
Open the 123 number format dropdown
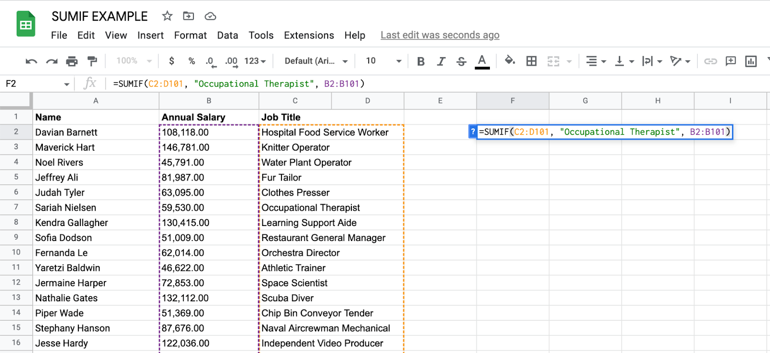255,61
